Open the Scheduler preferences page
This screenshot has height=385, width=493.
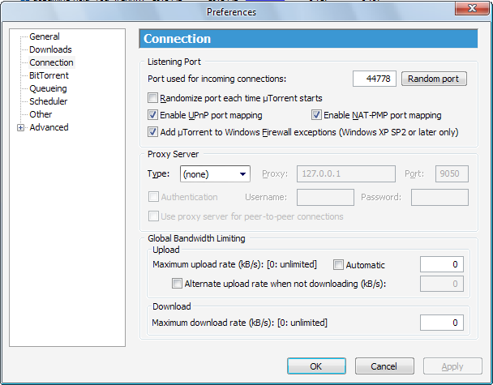(48, 101)
